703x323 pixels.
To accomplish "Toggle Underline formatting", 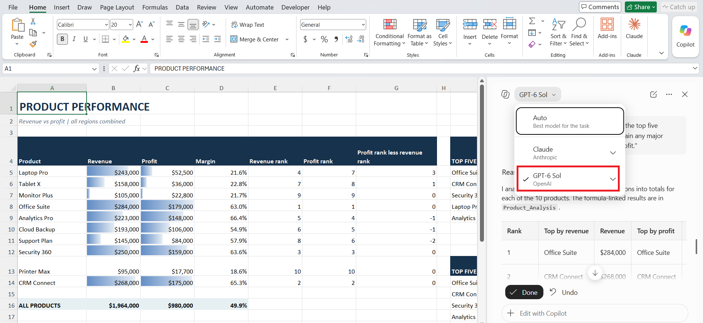I will pos(85,39).
